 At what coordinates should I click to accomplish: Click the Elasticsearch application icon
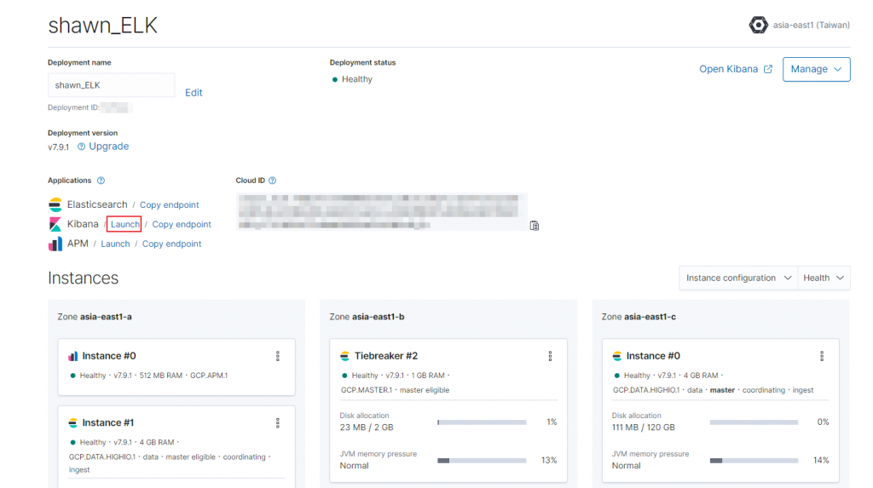(x=55, y=204)
